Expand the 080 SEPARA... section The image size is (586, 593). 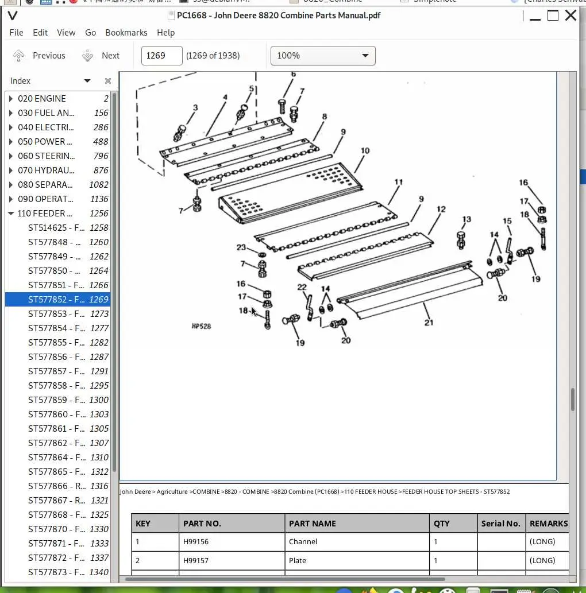tap(10, 185)
